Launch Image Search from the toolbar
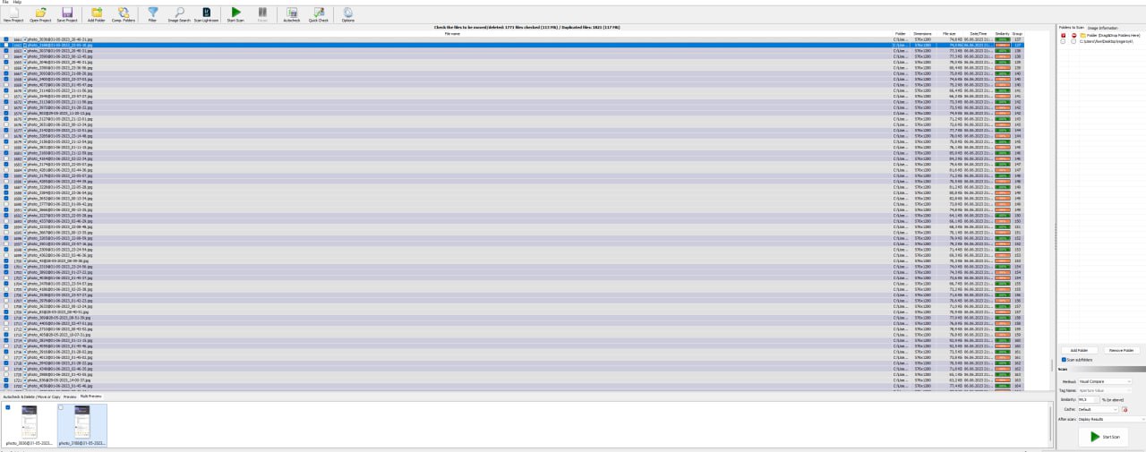 coord(179,13)
